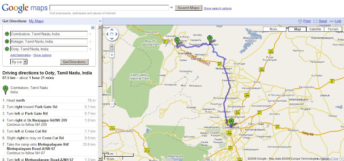Click the Bhavanisagar Reservoir label
This screenshot has height=161, width=344.
pos(252,39)
